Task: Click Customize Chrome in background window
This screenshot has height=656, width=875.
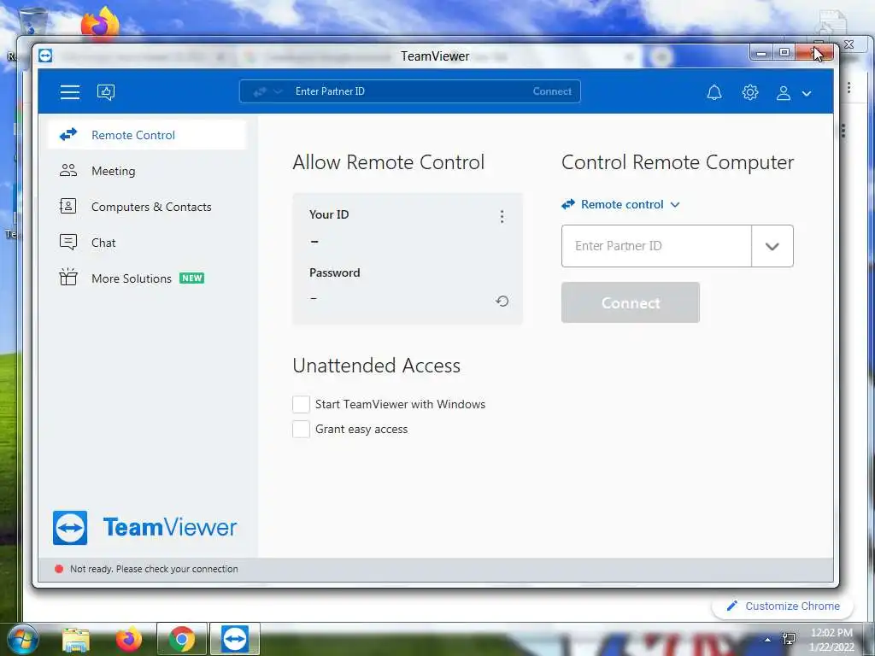Action: [x=783, y=606]
